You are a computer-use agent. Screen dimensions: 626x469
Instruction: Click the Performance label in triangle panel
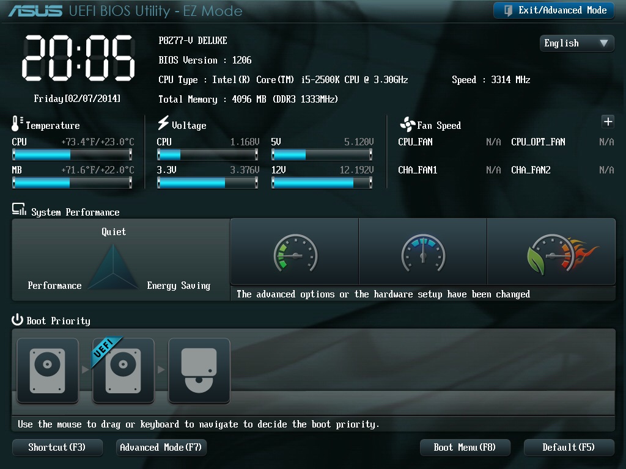pyautogui.click(x=54, y=286)
